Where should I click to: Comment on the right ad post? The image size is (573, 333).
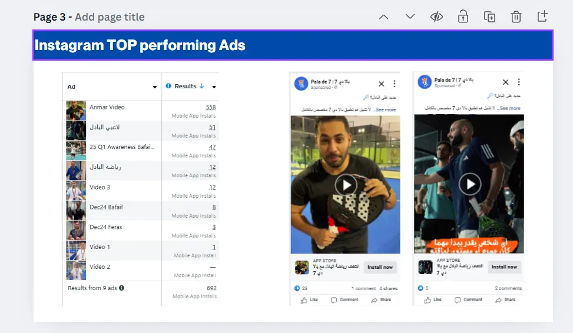(x=469, y=300)
